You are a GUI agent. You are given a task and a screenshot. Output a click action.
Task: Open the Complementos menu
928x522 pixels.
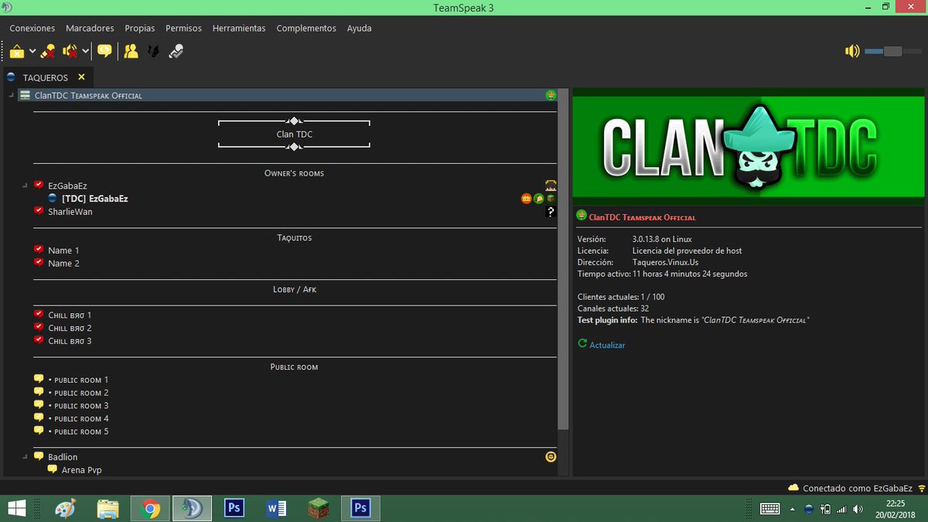(306, 28)
